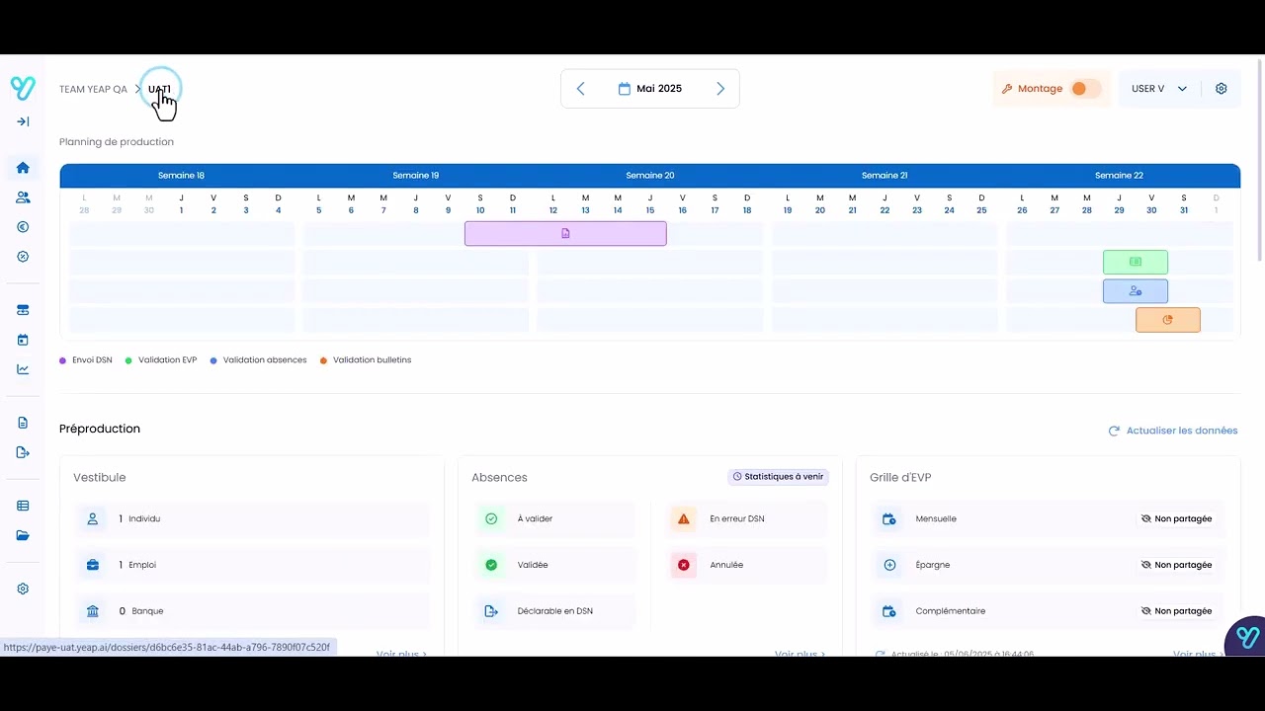This screenshot has height=711, width=1265.
Task: Open the calendar sidebar icon
Action: tap(23, 340)
